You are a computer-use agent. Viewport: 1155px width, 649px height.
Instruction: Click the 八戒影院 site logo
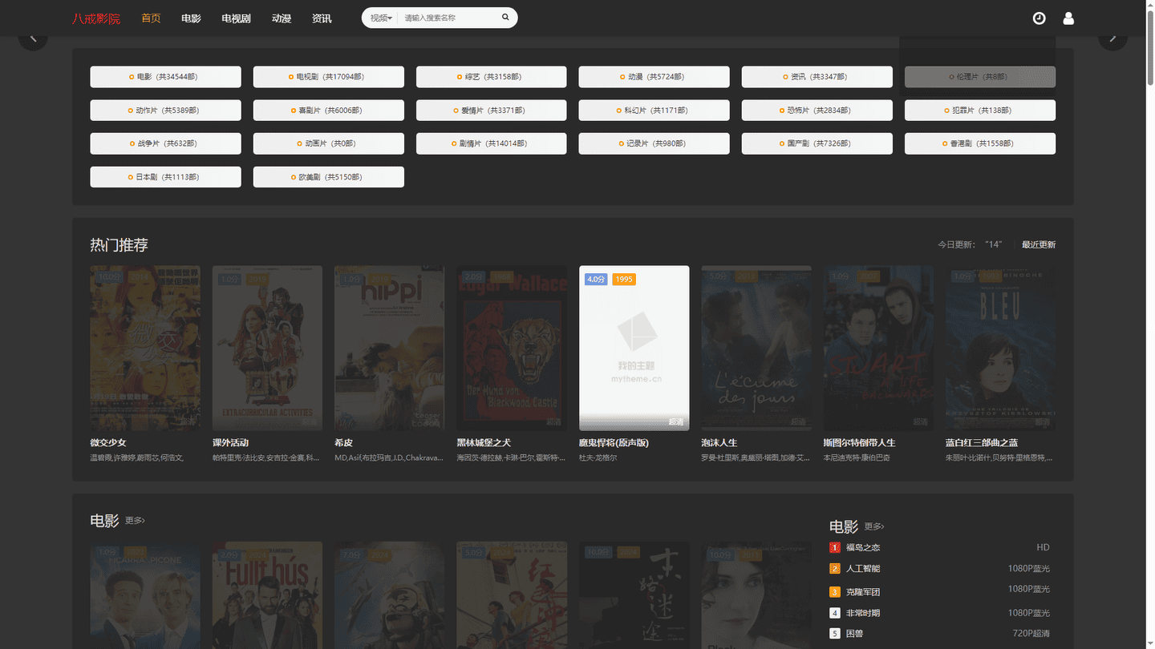pos(96,18)
